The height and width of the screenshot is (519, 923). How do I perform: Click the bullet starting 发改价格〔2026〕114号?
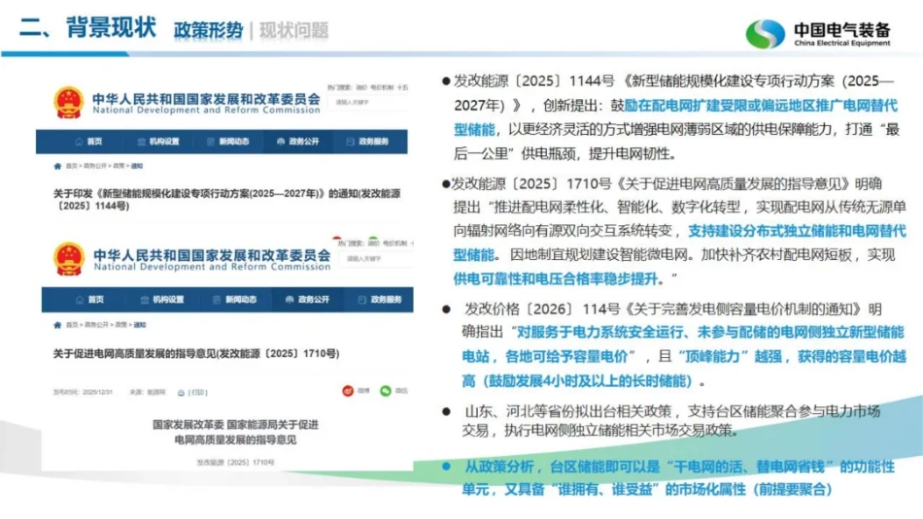[674, 345]
